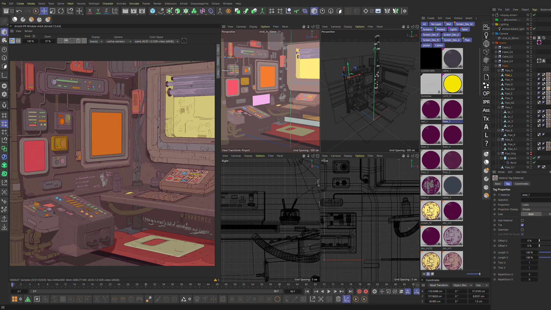This screenshot has height=310, width=551.
Task: Filter materials by Cables layer
Action: point(439,45)
